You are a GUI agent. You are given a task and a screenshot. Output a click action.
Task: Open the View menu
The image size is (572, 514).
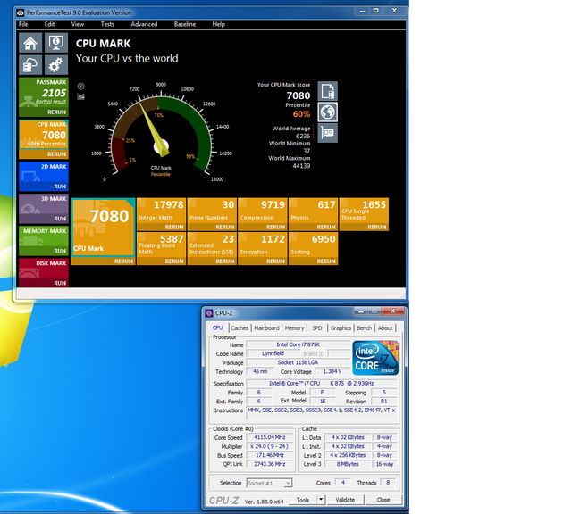tap(78, 24)
